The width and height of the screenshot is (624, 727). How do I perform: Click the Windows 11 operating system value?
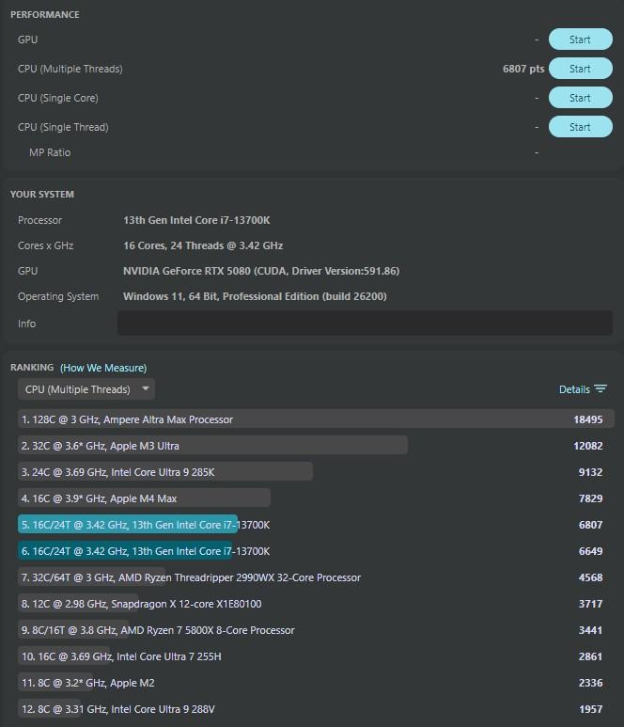[x=255, y=296]
